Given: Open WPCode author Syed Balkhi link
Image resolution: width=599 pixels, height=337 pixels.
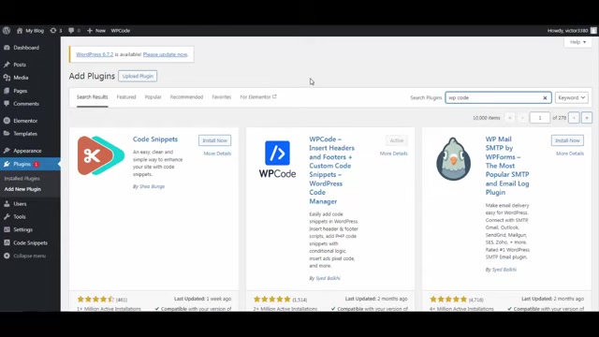Looking at the screenshot, I should [x=328, y=278].
